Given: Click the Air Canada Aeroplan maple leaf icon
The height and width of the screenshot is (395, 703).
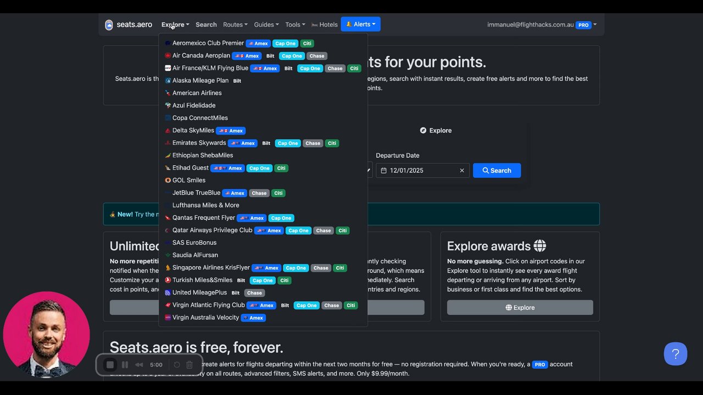Looking at the screenshot, I should point(168,55).
